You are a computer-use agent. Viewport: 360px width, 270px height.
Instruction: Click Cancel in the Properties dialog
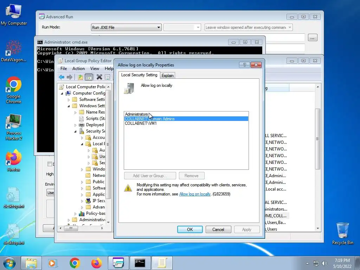coord(218,229)
